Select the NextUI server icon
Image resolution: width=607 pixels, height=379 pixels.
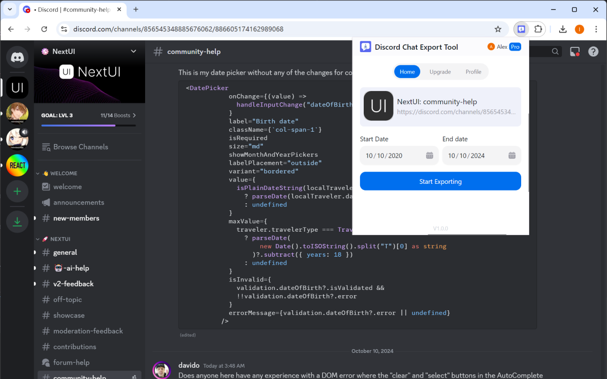point(17,87)
